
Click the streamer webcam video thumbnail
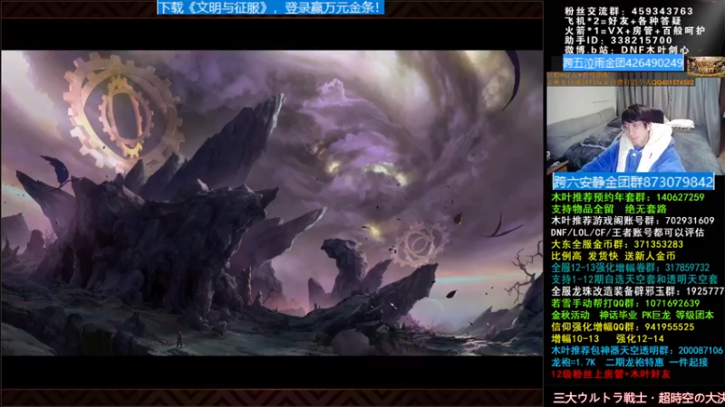pyautogui.click(x=635, y=128)
